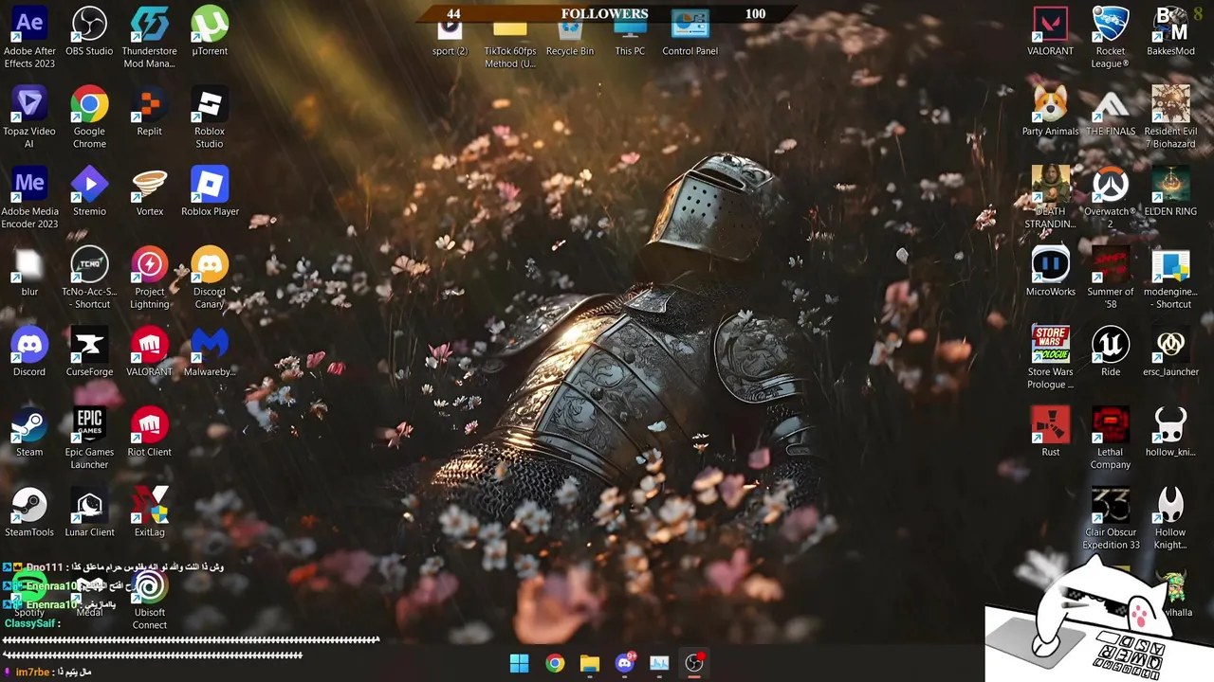Open Resident Evil 7 Biohazard icon
The height and width of the screenshot is (682, 1214).
pyautogui.click(x=1170, y=118)
